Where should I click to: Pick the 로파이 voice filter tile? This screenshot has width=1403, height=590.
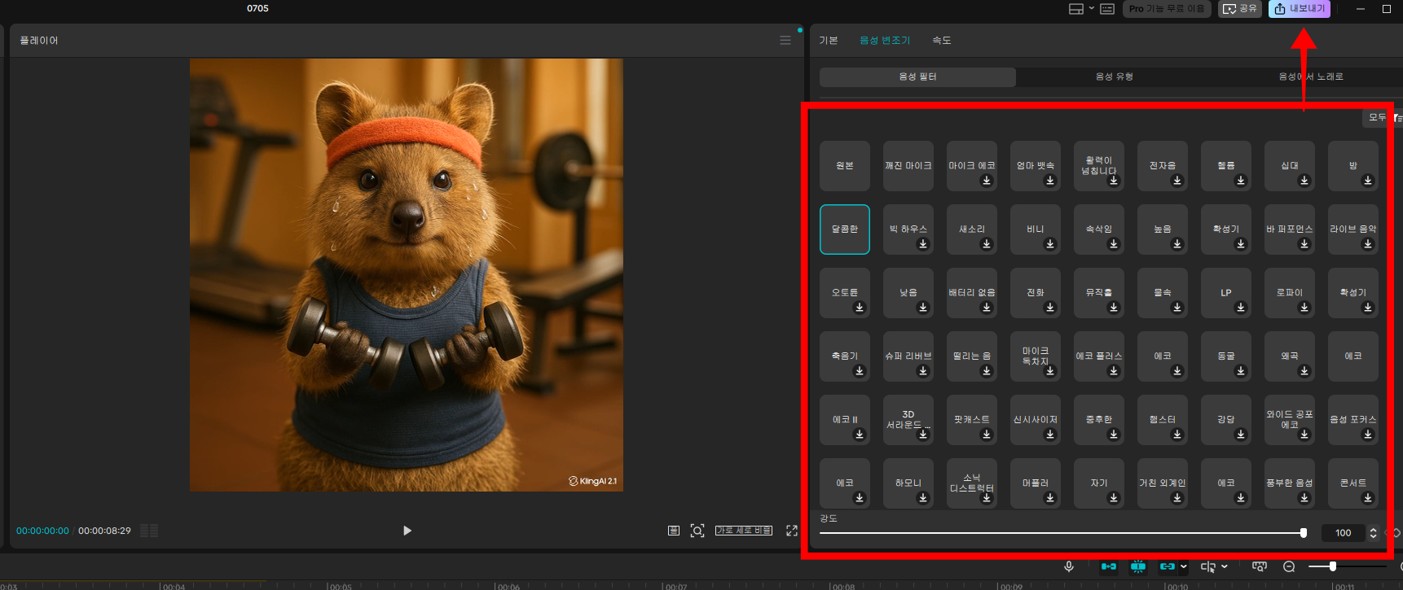click(1290, 293)
